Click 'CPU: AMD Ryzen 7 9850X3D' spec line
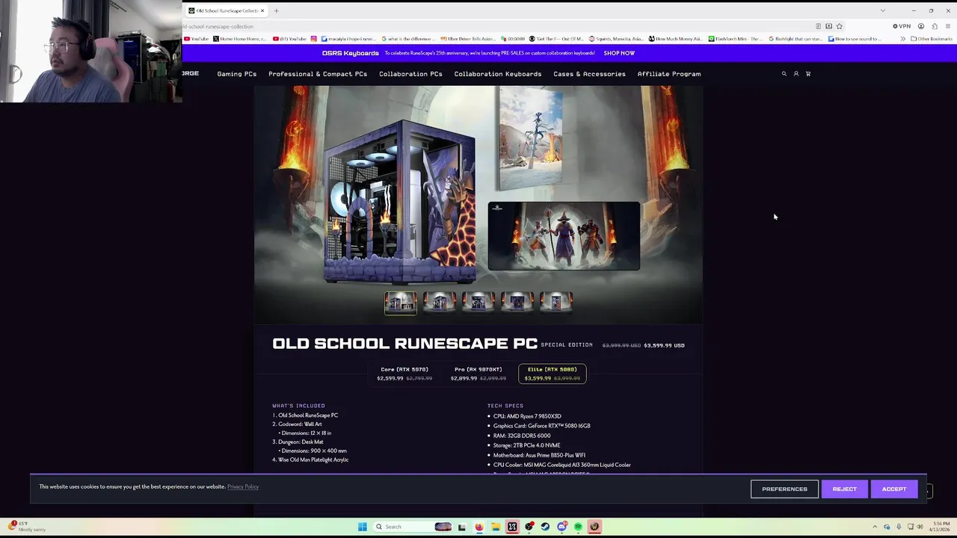Screen dimensions: 957x538 point(527,416)
